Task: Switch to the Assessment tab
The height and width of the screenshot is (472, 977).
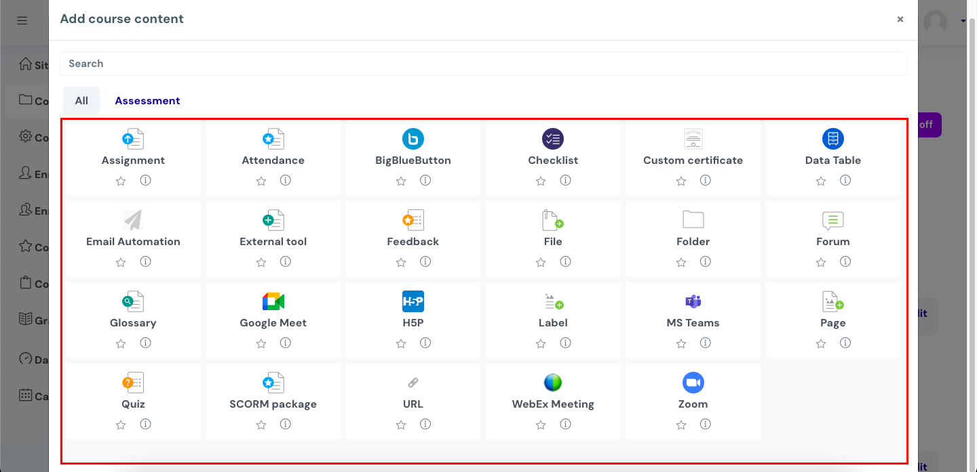Action: click(147, 101)
